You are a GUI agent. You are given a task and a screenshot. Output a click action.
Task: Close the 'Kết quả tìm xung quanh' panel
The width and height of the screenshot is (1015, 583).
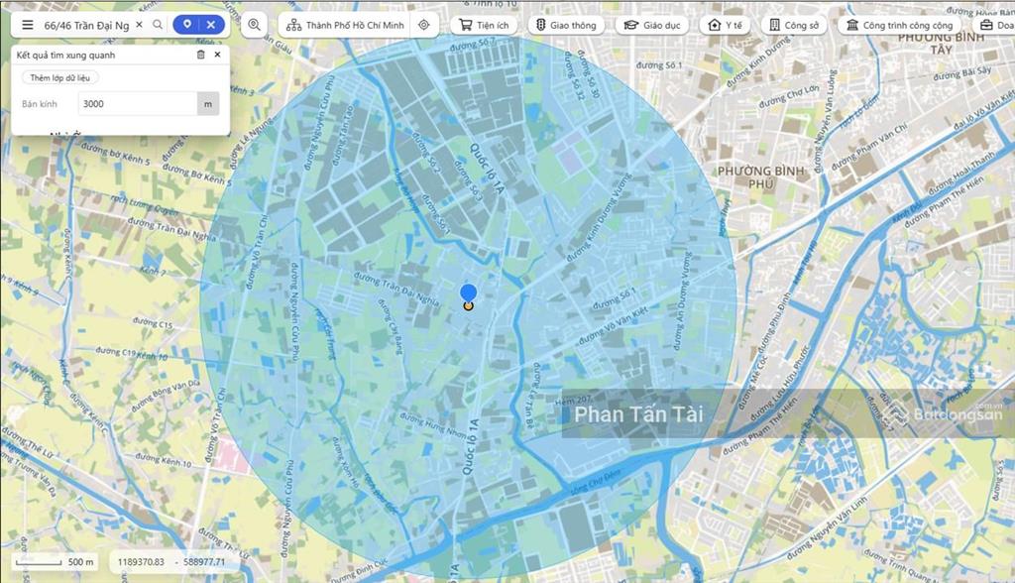tap(217, 56)
